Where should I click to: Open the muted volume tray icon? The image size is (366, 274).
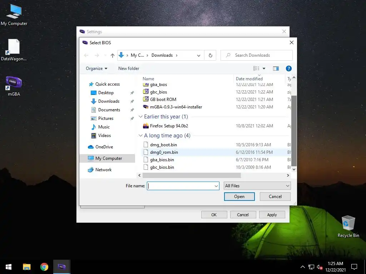(x=320, y=267)
